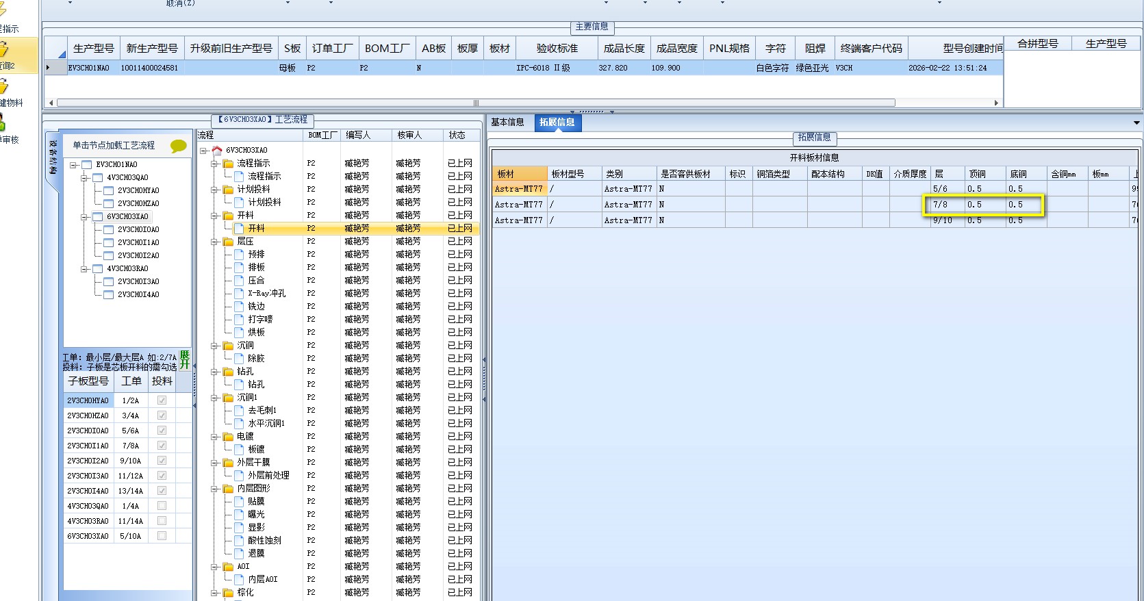
Task: Click the document icon next to 打字唛
Action: [x=239, y=319]
